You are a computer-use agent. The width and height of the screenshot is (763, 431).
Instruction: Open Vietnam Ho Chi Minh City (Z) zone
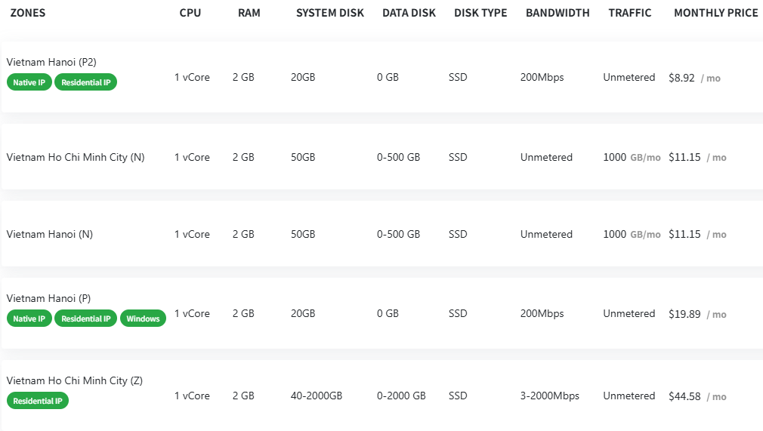tap(74, 380)
